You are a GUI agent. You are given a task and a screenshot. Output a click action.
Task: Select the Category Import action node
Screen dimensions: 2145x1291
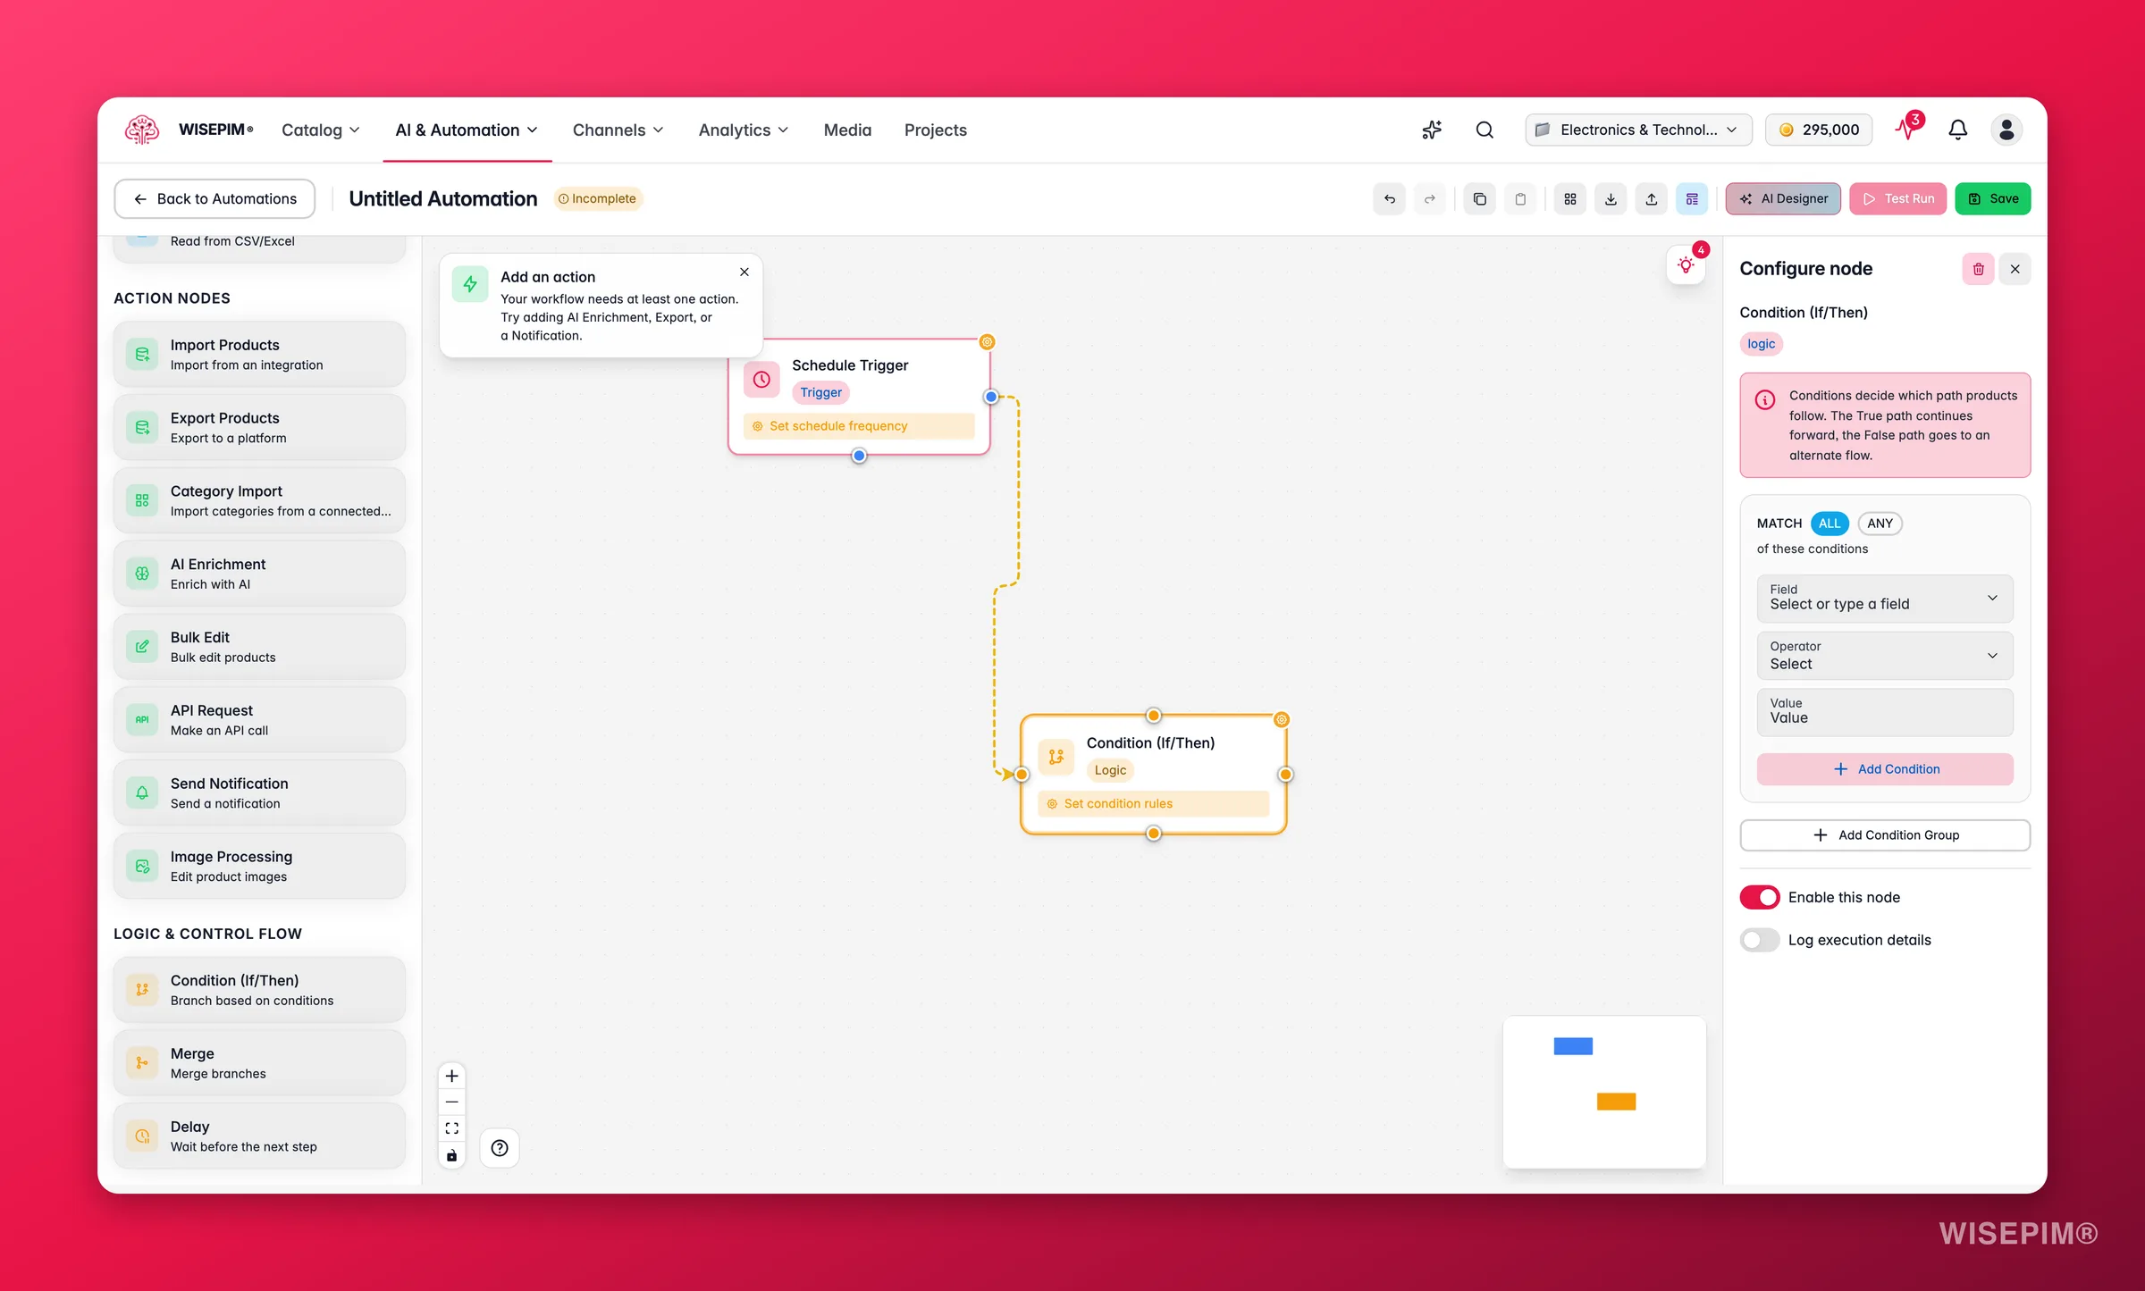259,500
